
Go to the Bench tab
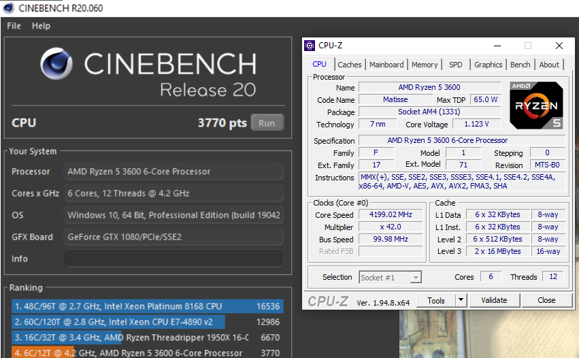pyautogui.click(x=520, y=65)
